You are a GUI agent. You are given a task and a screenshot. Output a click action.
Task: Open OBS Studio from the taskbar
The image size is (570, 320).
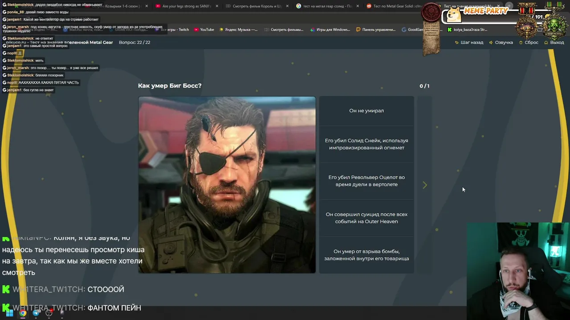pyautogui.click(x=49, y=313)
